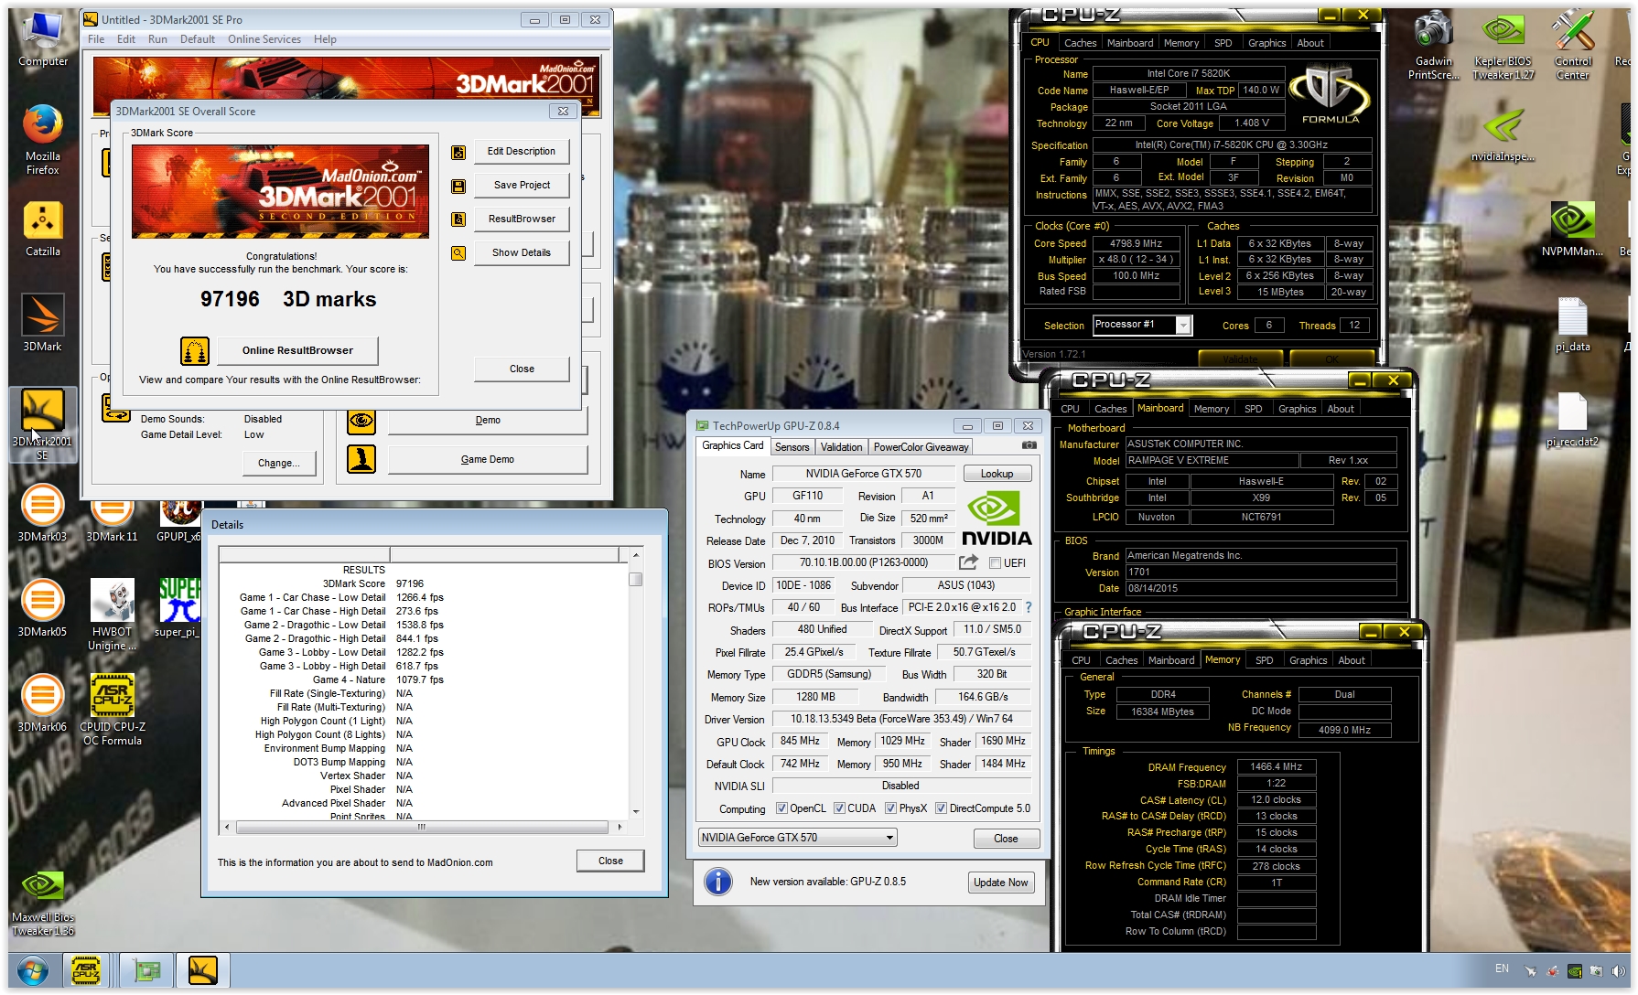This screenshot has height=995, width=1638.
Task: Open the Processor #1 selection dropdown
Action: [x=1142, y=325]
